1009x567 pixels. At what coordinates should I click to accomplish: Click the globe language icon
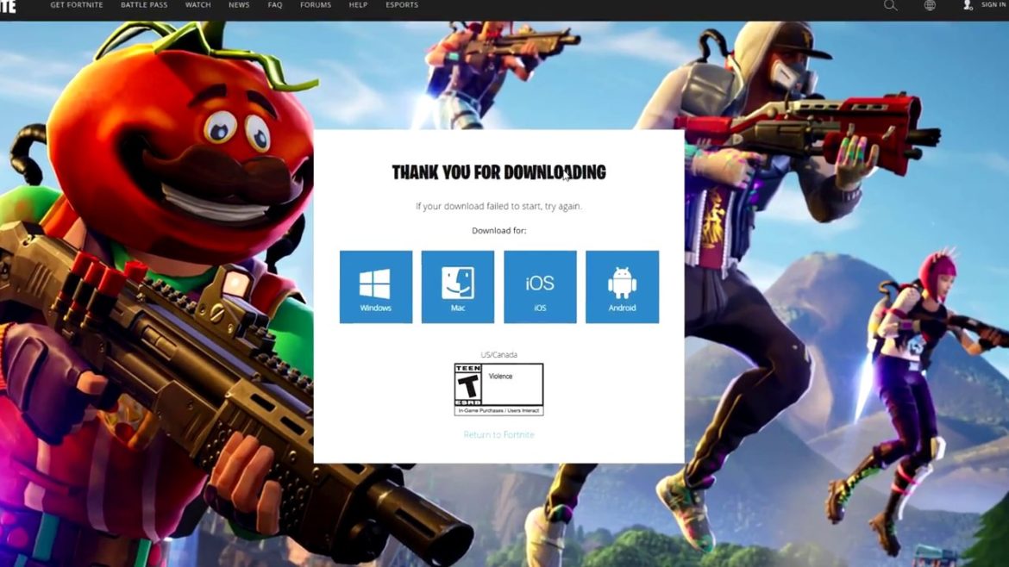(930, 5)
